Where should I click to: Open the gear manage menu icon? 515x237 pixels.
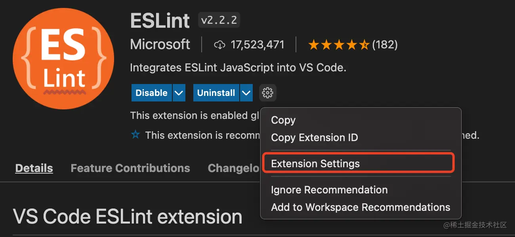(268, 93)
